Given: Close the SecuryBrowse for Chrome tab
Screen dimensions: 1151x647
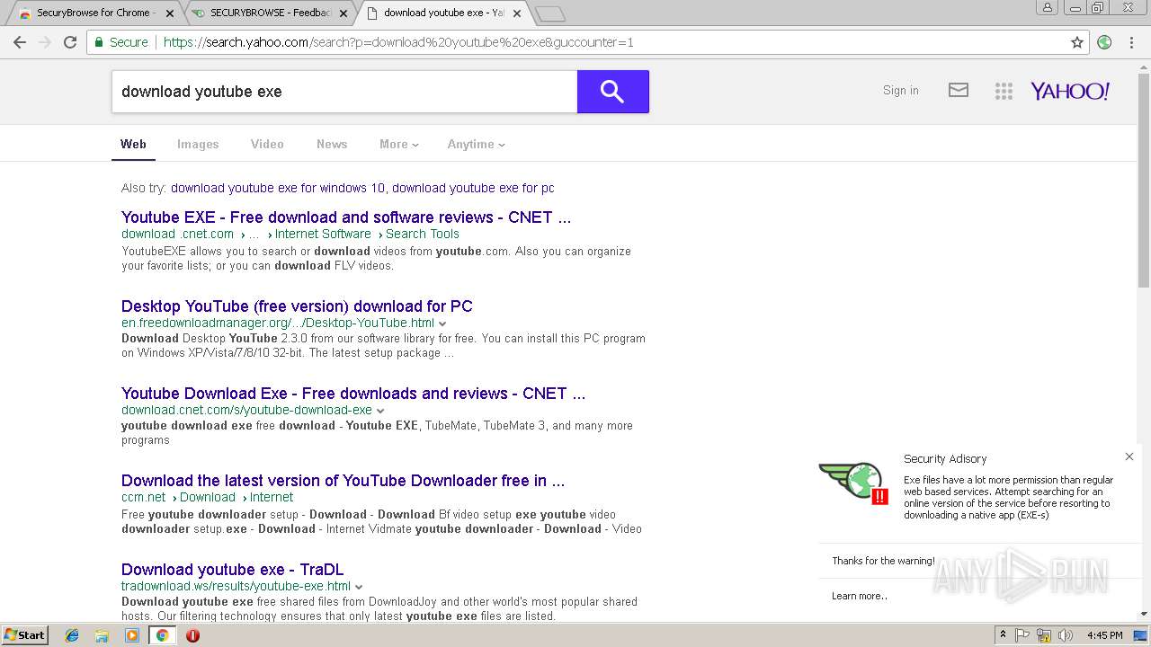Looking at the screenshot, I should coord(170,13).
